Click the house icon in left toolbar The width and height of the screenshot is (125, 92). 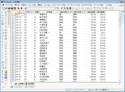pos(6,72)
